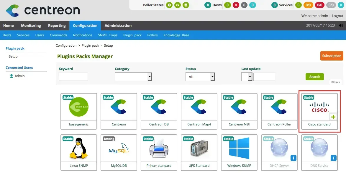Click the orange Subscription button
The width and height of the screenshot is (346, 173).
[332, 56]
